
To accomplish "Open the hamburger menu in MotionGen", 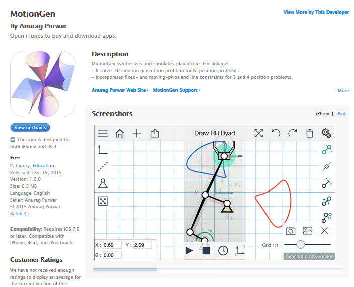I will coord(103,133).
